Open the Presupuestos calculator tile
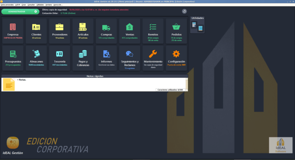This screenshot has height=160, width=295. click(x=13, y=58)
